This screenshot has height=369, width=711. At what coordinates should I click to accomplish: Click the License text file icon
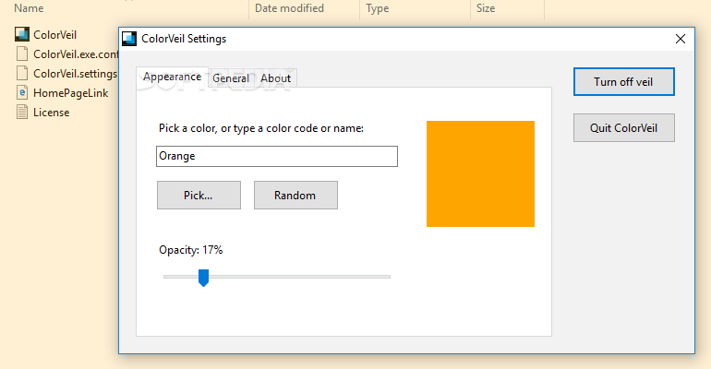[22, 113]
